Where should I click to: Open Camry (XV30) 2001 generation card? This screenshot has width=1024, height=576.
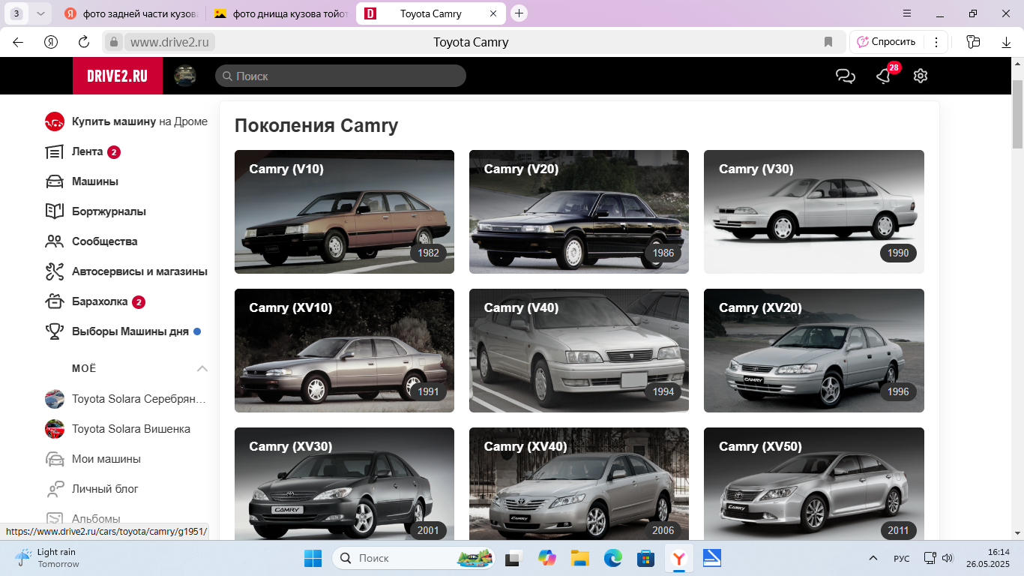click(x=344, y=484)
